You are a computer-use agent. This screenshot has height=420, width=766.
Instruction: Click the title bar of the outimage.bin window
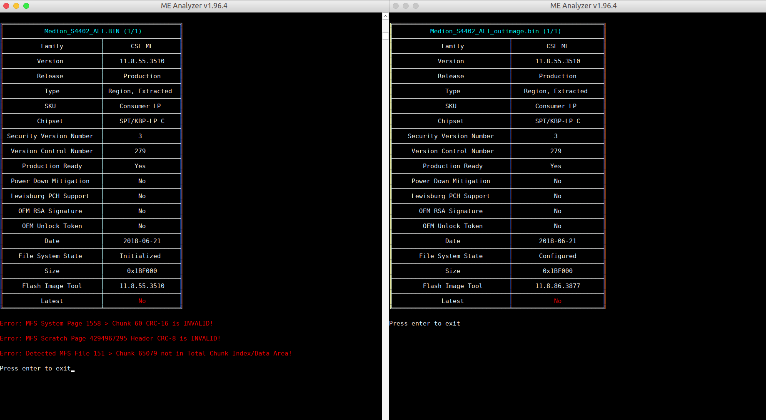point(577,6)
